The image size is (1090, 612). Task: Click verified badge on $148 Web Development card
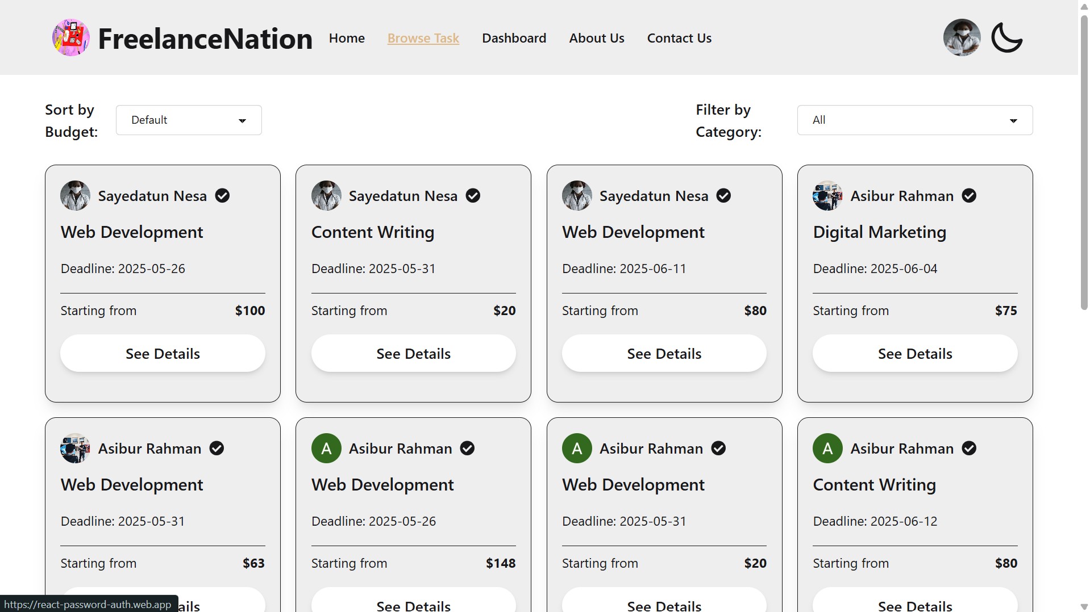467,448
